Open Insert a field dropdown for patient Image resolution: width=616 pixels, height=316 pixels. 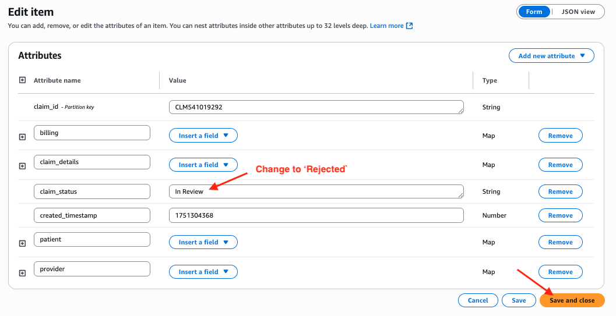click(x=203, y=242)
